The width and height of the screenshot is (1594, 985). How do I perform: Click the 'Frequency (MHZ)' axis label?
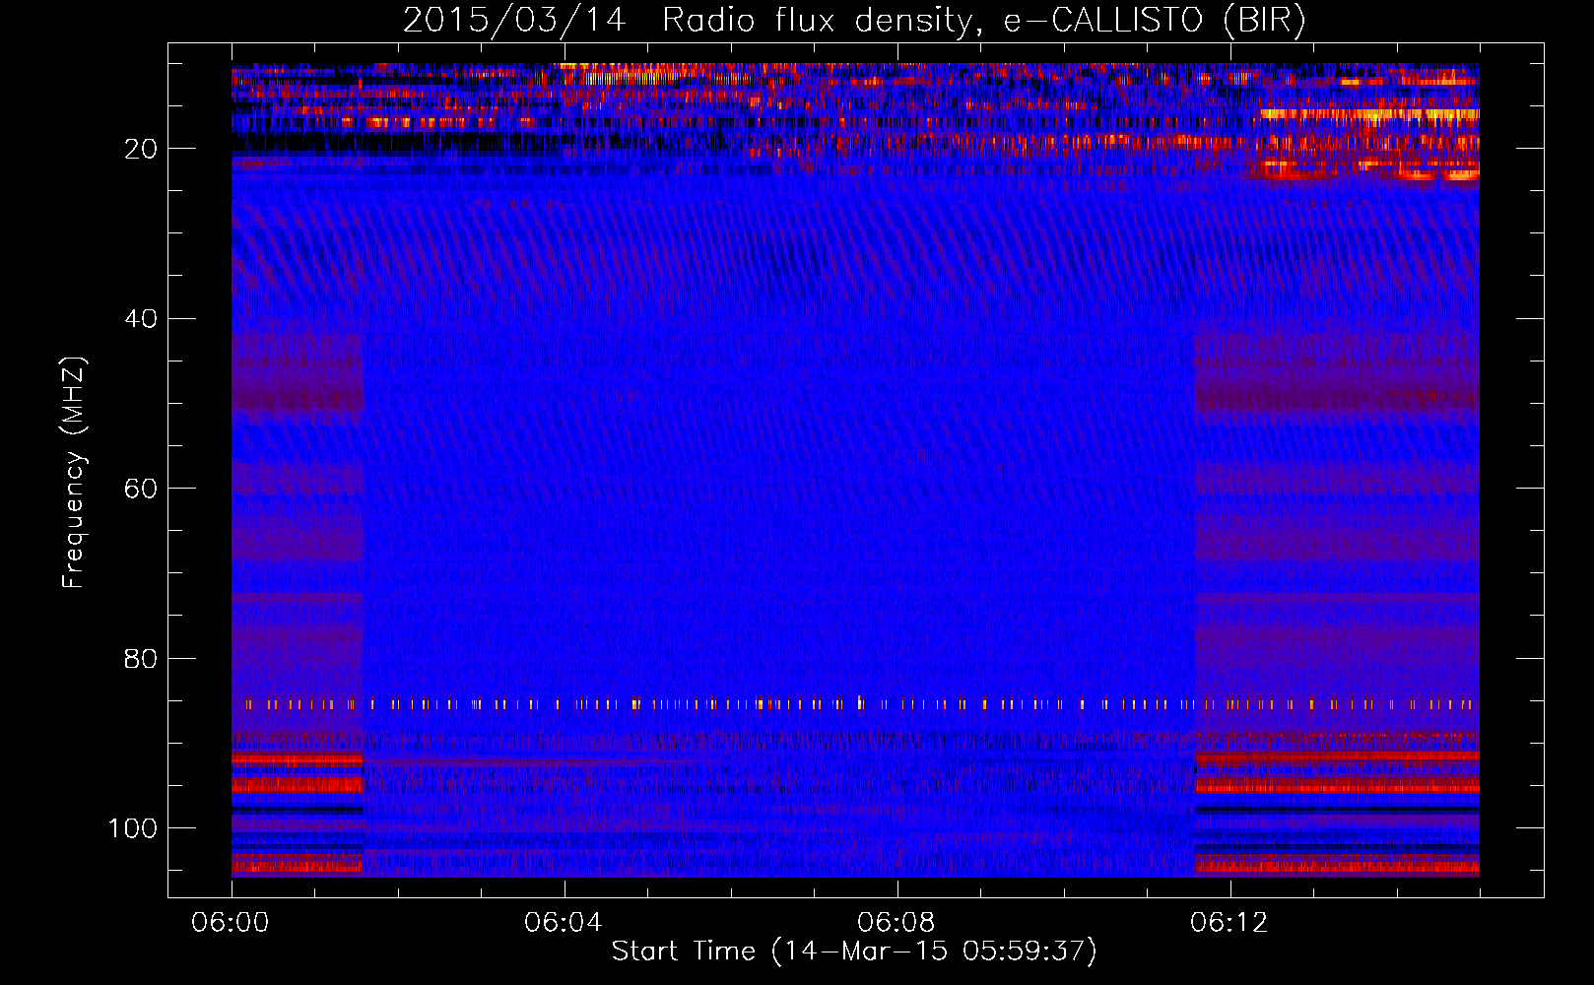pyautogui.click(x=74, y=472)
